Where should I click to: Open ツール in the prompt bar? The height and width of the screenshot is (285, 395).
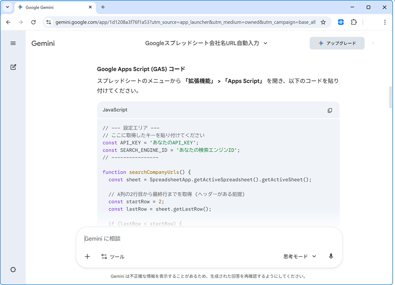tap(112, 256)
